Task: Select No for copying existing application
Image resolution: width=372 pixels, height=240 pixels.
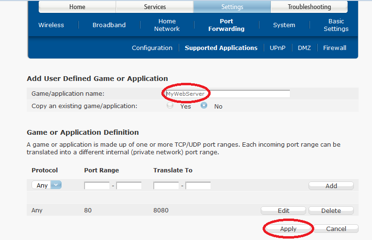Action: coord(204,106)
